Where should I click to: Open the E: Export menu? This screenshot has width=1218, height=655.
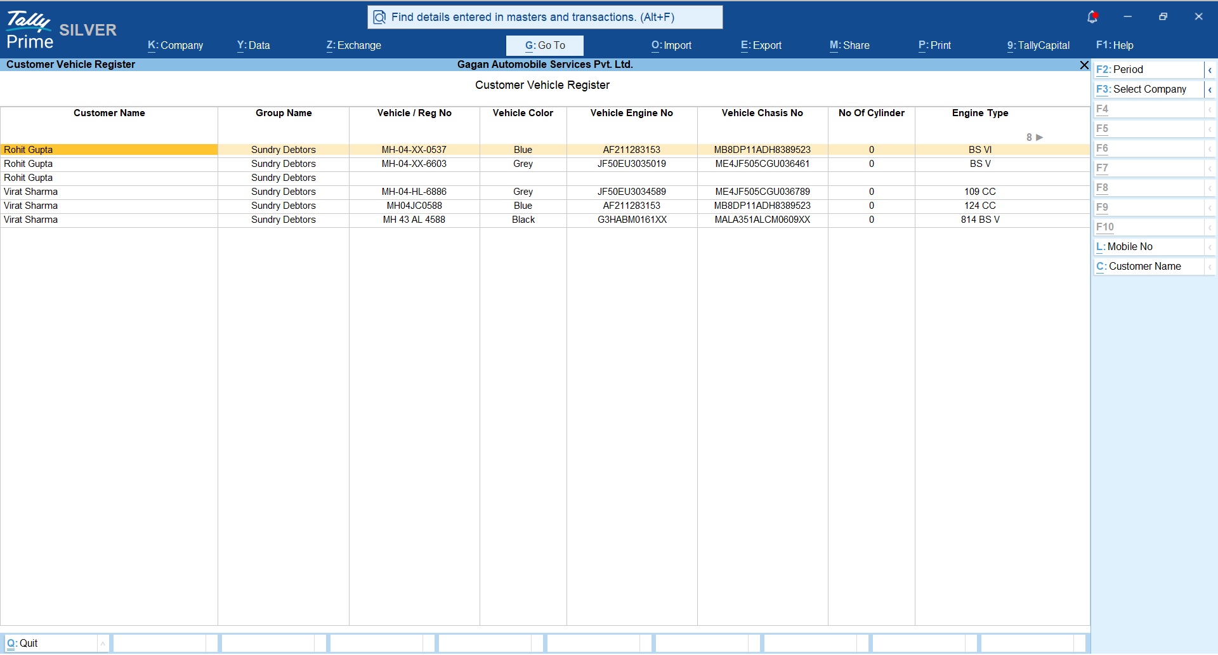point(761,46)
